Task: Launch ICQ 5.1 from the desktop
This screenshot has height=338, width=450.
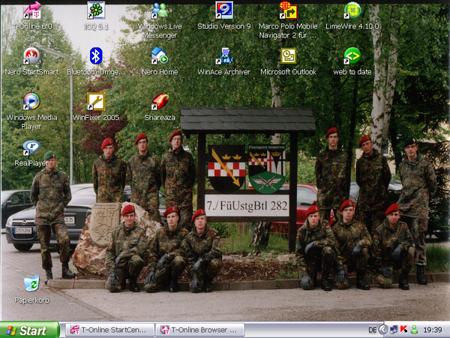Action: click(96, 11)
